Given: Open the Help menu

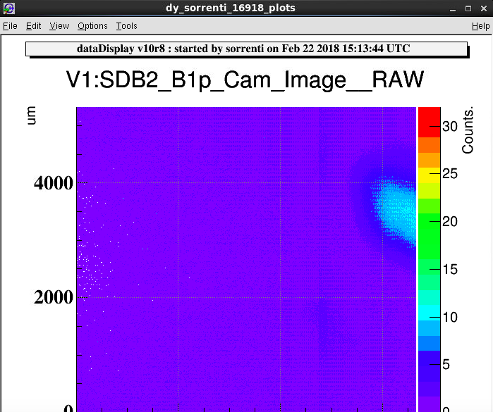Looking at the screenshot, I should (x=480, y=26).
